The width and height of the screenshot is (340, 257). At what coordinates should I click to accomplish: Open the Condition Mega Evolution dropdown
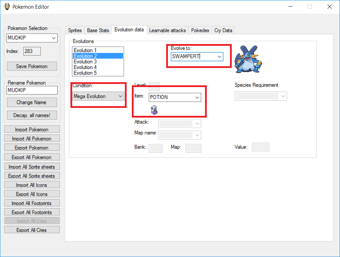tap(120, 96)
